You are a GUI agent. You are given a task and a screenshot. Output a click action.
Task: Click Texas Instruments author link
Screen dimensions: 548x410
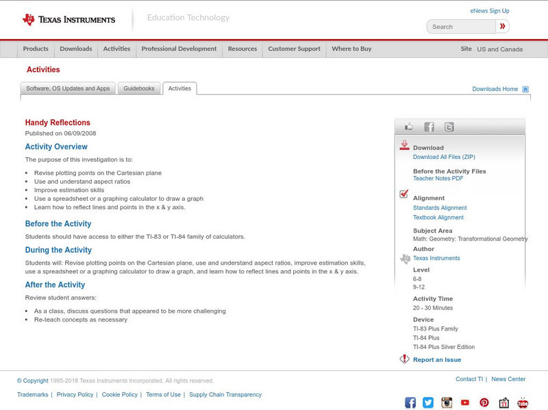pos(436,258)
